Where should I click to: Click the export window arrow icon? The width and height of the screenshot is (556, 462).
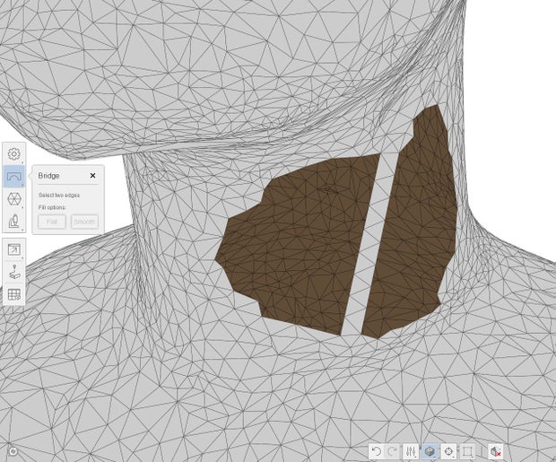point(14,249)
